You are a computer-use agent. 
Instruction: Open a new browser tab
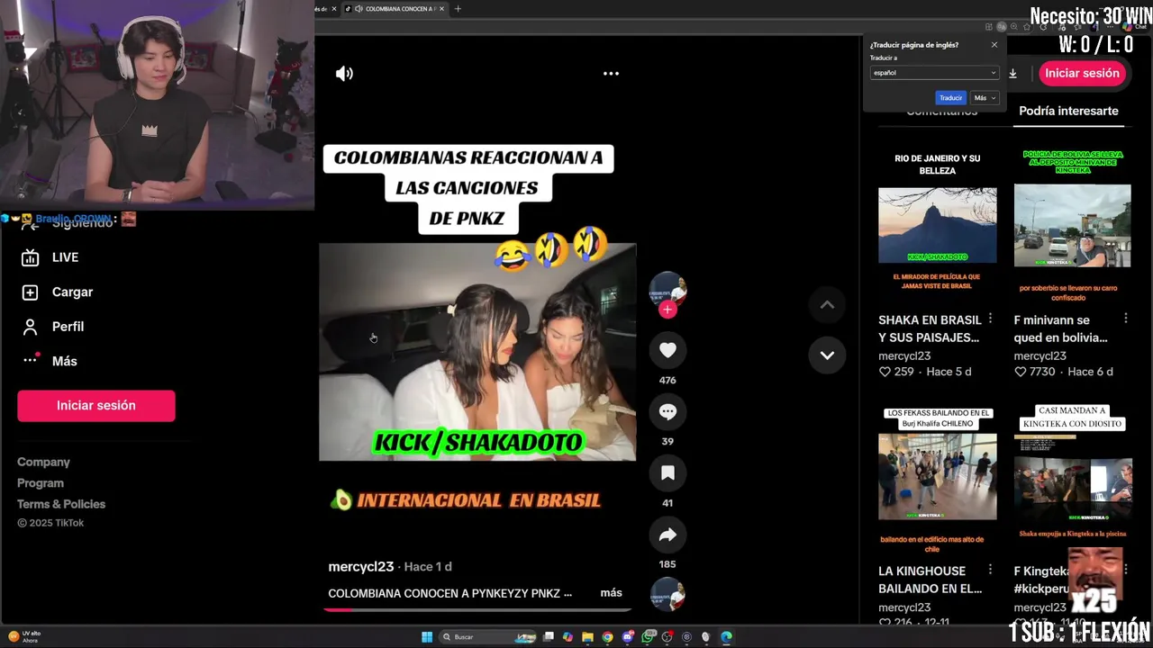click(x=458, y=9)
